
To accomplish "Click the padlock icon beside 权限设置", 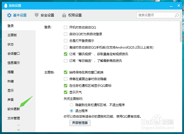I will (x=64, y=15).
